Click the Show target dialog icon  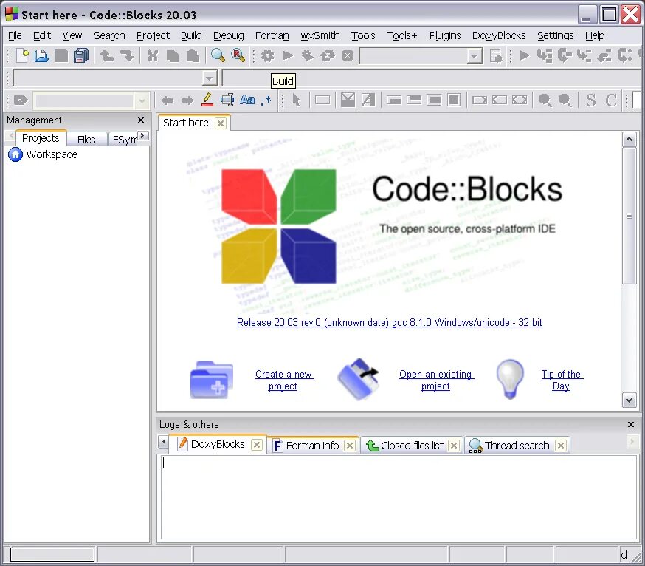pos(496,55)
